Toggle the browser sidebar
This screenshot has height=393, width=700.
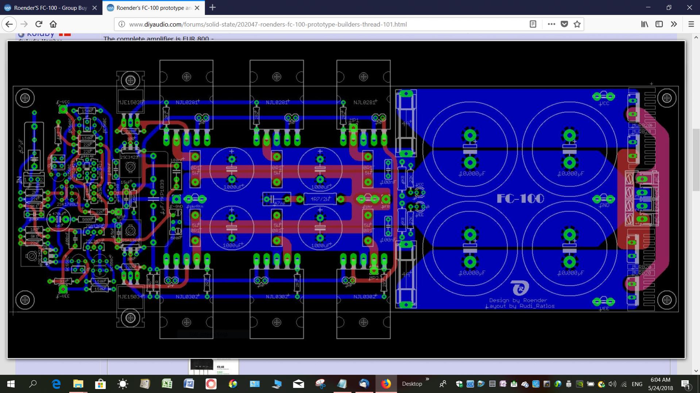tap(659, 24)
